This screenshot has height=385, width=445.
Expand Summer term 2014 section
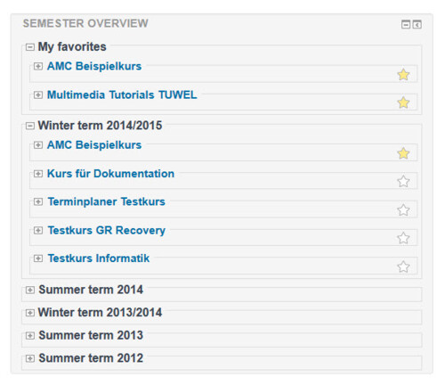pos(30,290)
